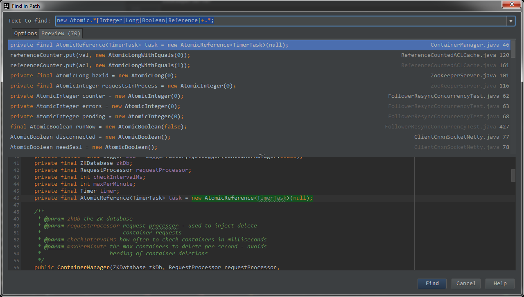The width and height of the screenshot is (524, 297).
Task: Close the Find in Path dialog
Action: [511, 4]
